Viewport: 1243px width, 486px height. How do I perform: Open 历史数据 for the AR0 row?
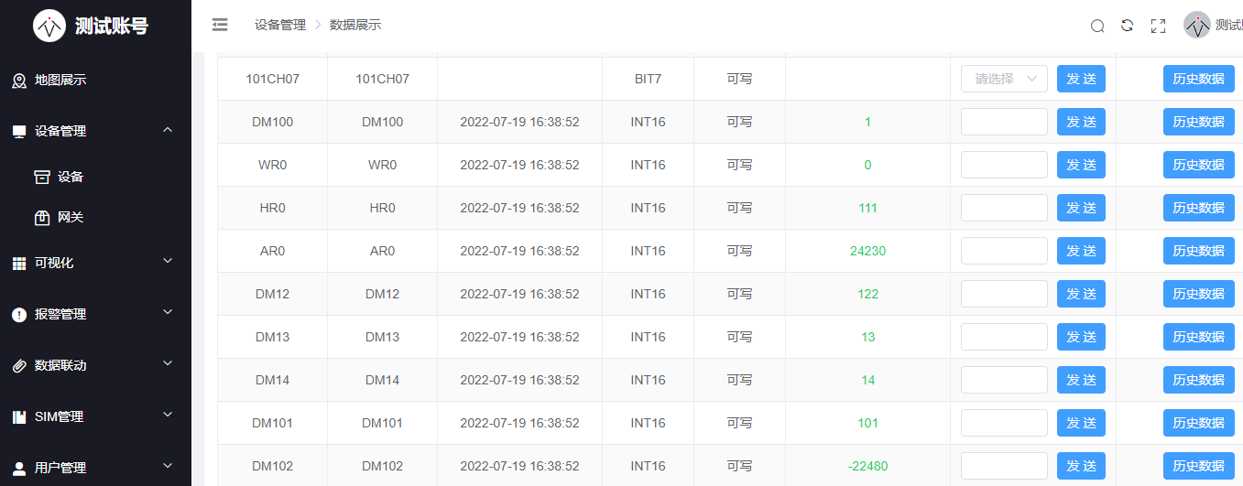(1198, 251)
